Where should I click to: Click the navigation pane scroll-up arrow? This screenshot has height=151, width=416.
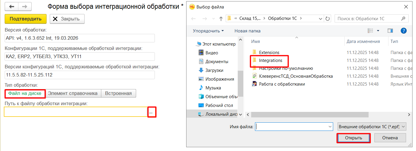(x=240, y=40)
